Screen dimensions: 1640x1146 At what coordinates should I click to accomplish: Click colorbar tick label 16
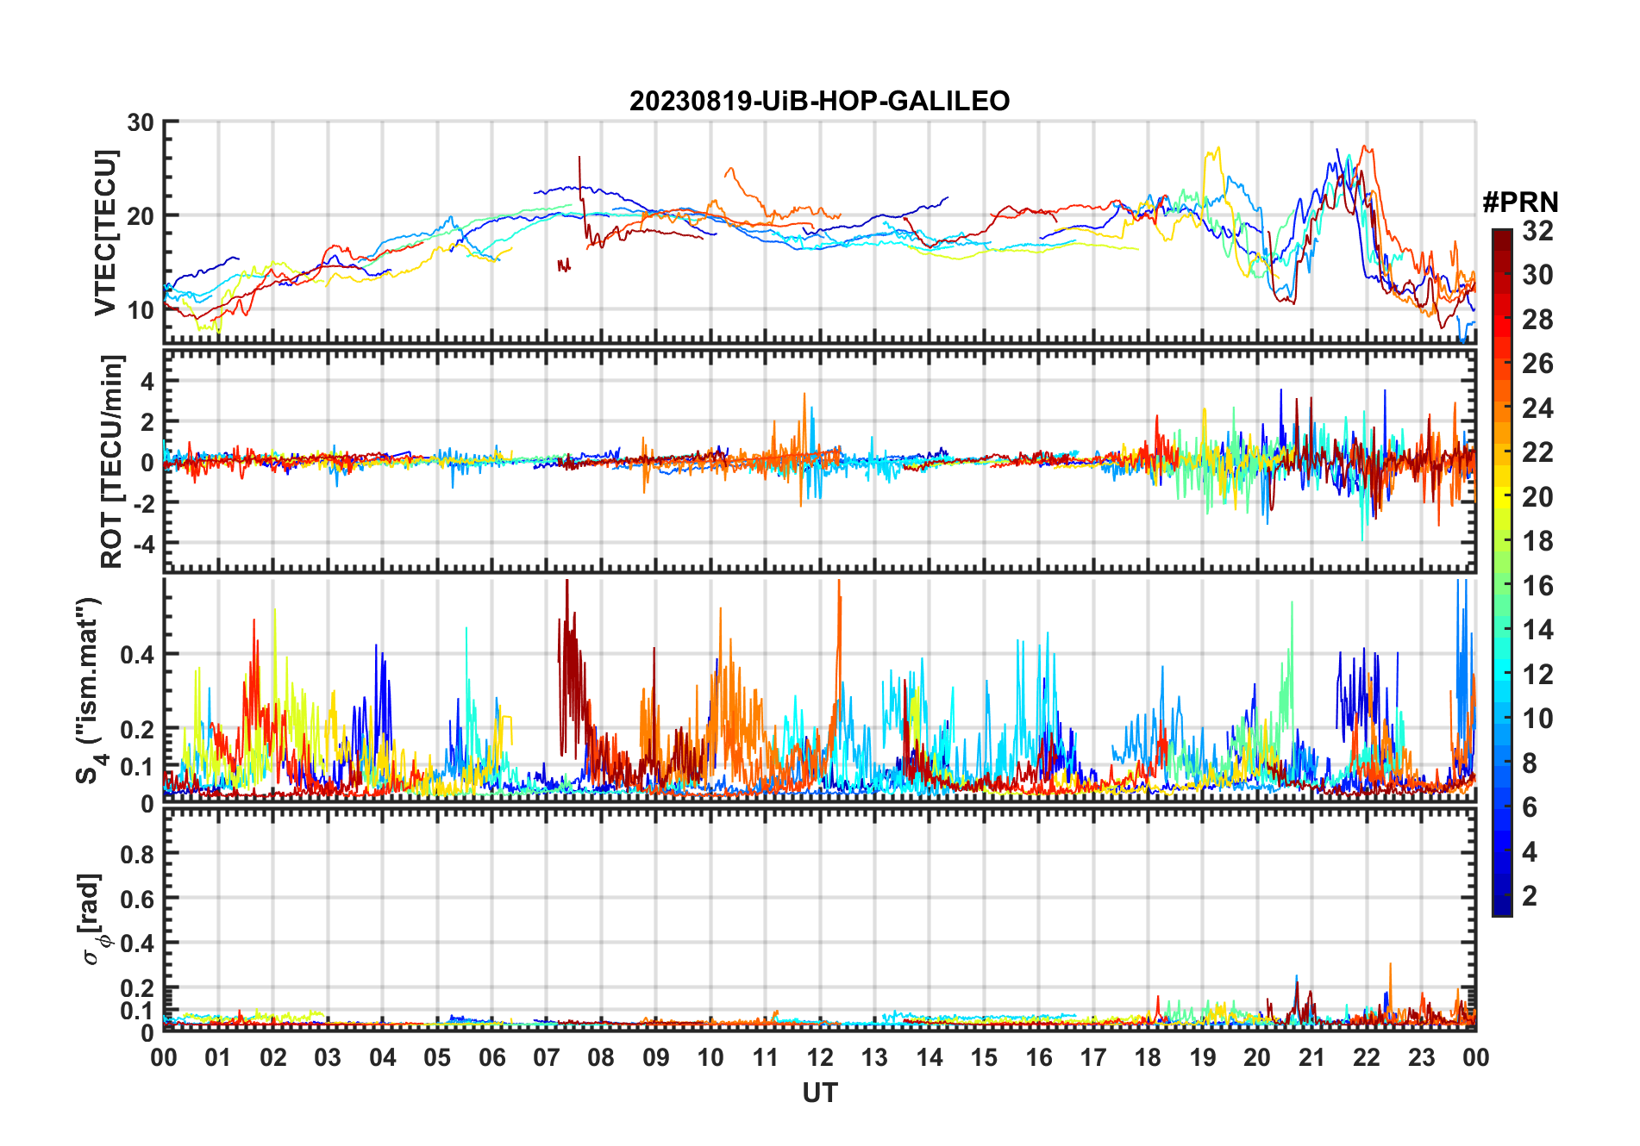click(1537, 586)
